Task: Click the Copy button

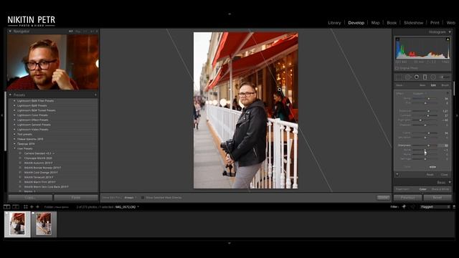Action: point(30,198)
